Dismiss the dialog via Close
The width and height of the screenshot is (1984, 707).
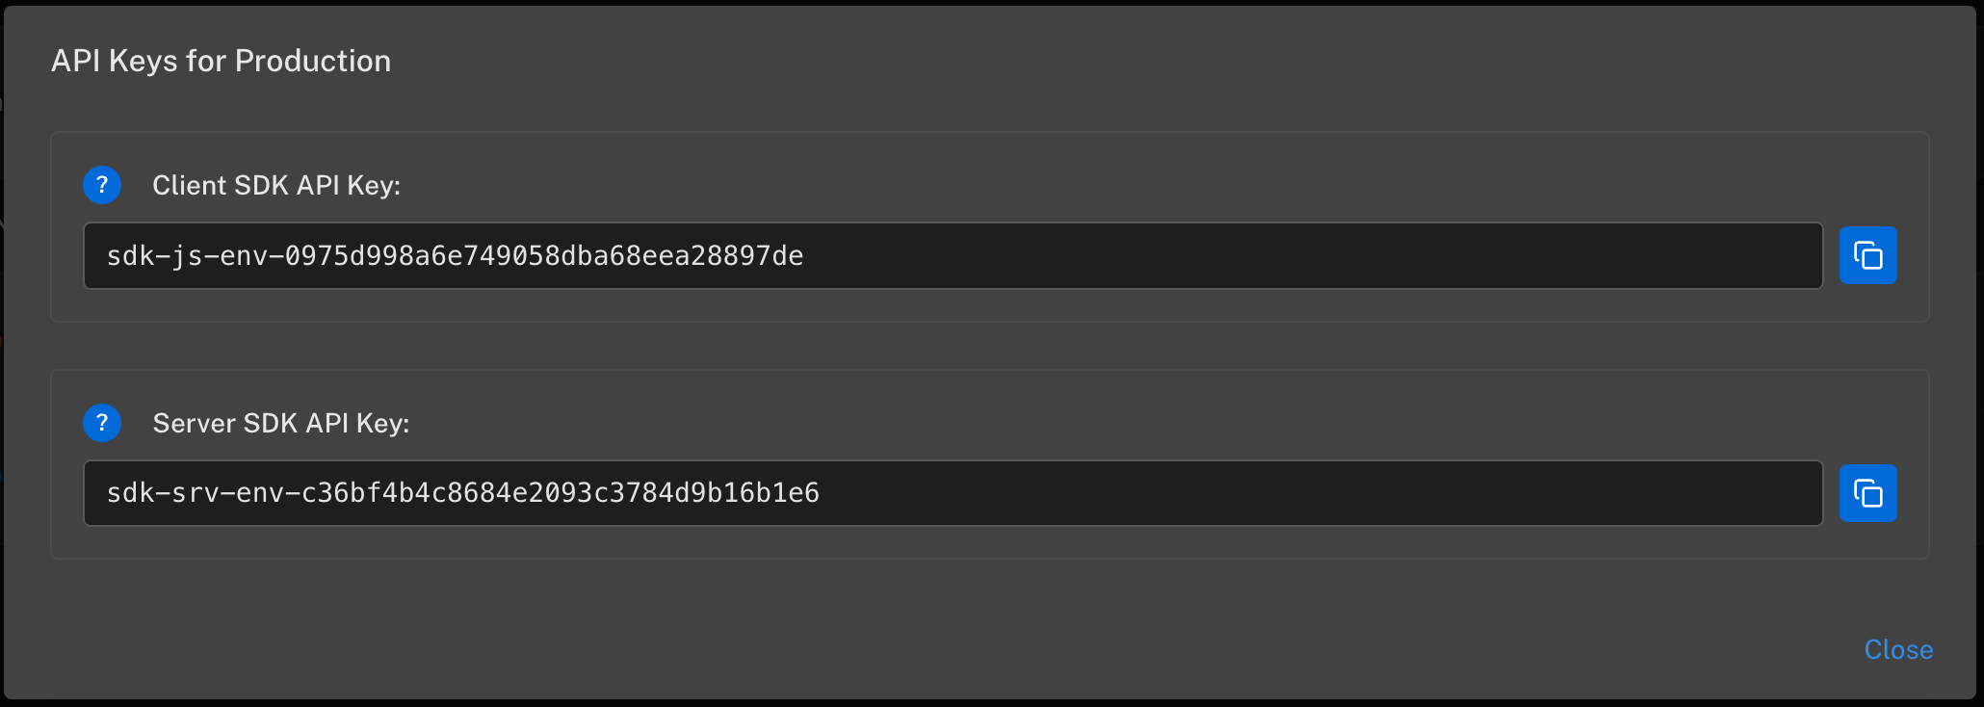click(x=1897, y=649)
